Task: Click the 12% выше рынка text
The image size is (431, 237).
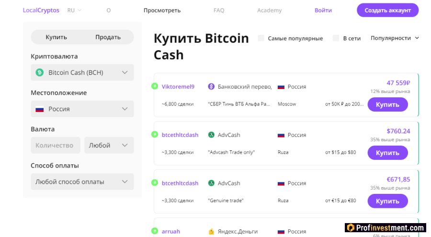Action: [x=390, y=91]
